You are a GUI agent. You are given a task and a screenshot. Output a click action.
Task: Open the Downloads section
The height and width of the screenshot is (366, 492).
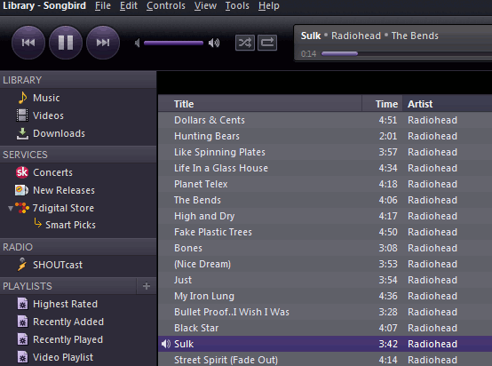51,133
